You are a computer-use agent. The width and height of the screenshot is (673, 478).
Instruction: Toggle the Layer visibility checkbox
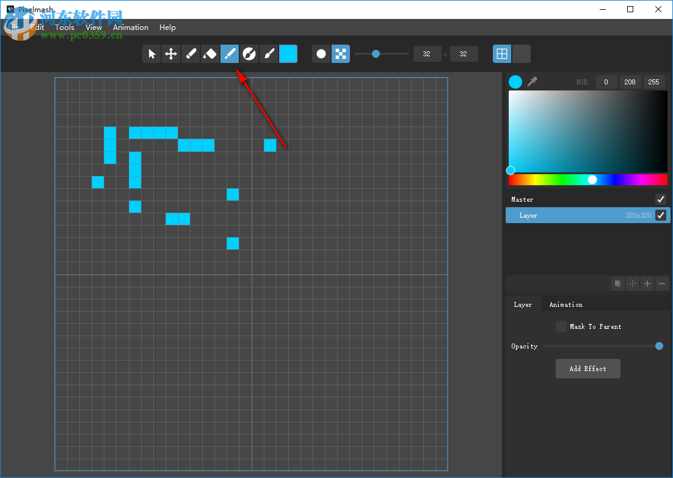660,215
